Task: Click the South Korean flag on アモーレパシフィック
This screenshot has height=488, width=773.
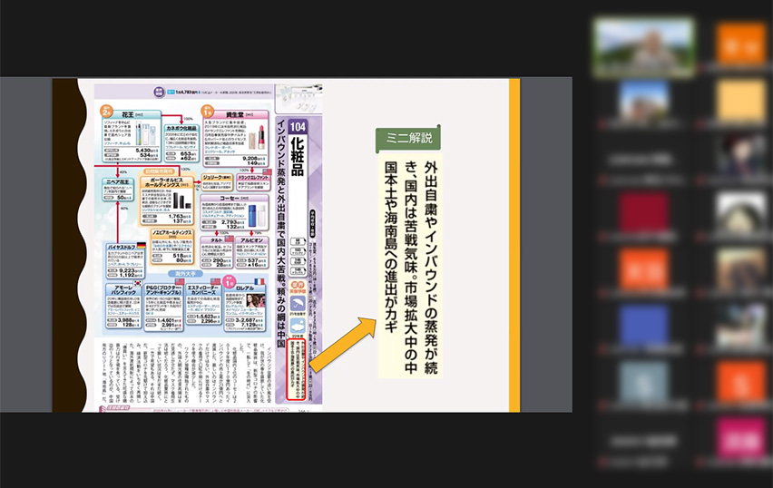Action: [138, 283]
